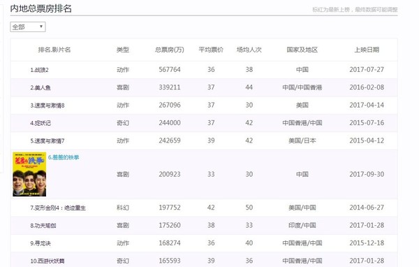Click box office value 200923
This screenshot has height=267, width=419.
170,174
